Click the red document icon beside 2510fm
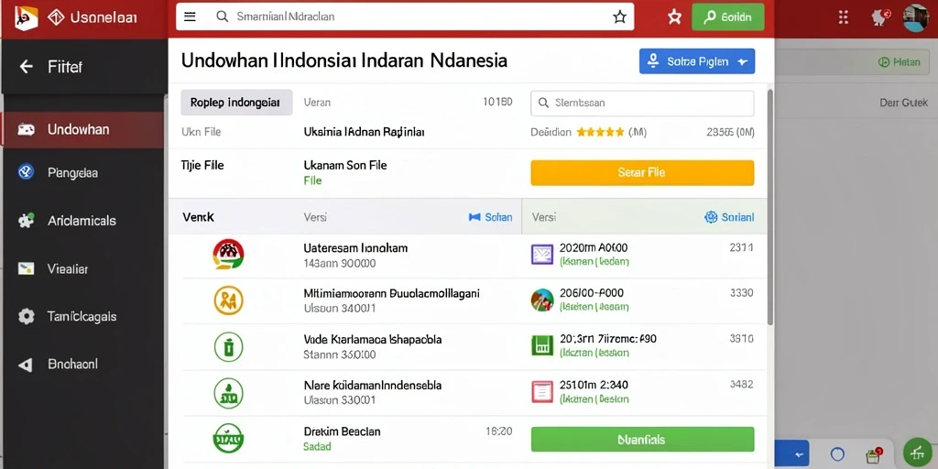The image size is (938, 469). [542, 392]
